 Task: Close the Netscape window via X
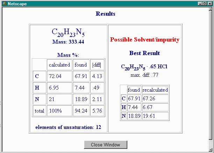click(210, 3)
